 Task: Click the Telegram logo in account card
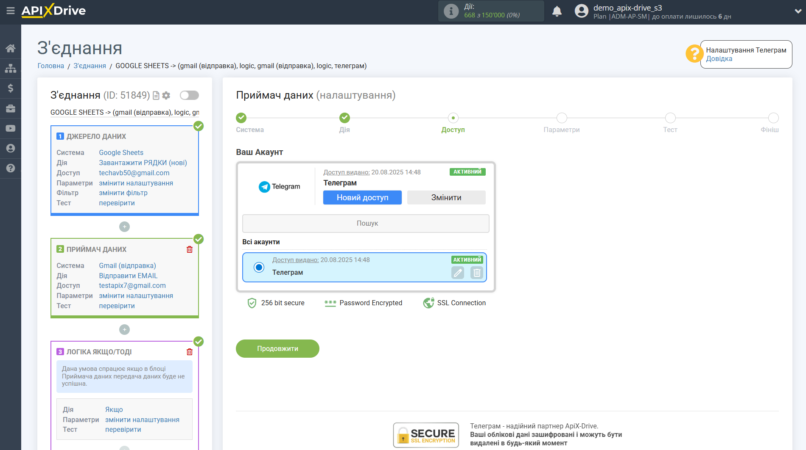pos(279,187)
